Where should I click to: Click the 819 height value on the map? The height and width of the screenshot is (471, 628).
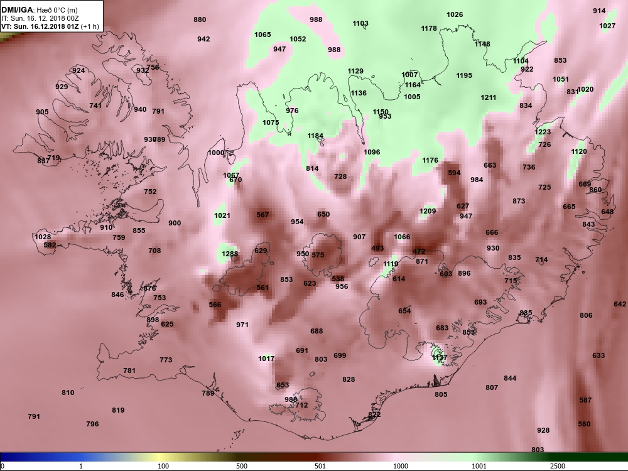pyautogui.click(x=118, y=410)
